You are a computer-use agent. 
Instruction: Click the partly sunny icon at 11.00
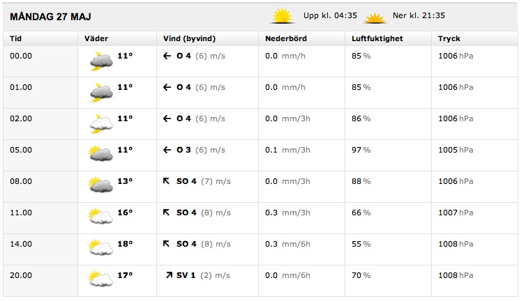[x=100, y=216]
